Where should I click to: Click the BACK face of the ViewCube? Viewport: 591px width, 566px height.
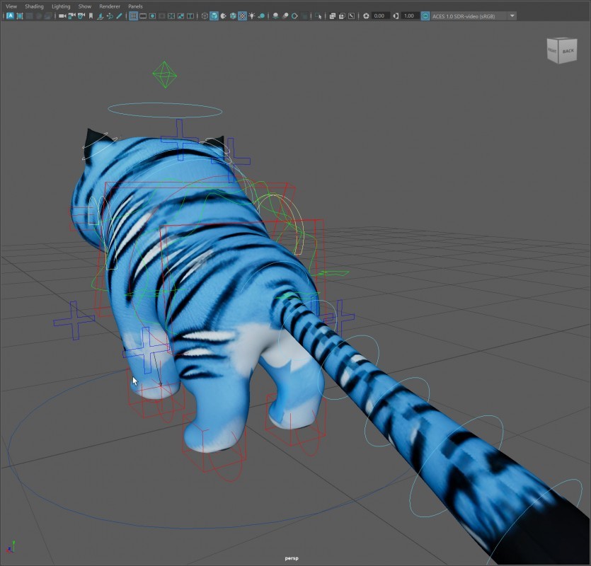pyautogui.click(x=568, y=51)
